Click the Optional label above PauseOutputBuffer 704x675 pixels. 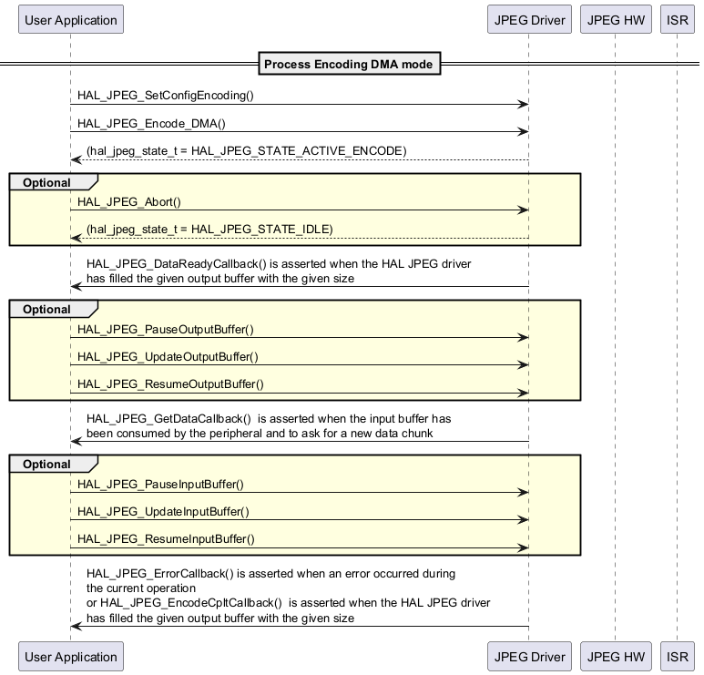[46, 309]
